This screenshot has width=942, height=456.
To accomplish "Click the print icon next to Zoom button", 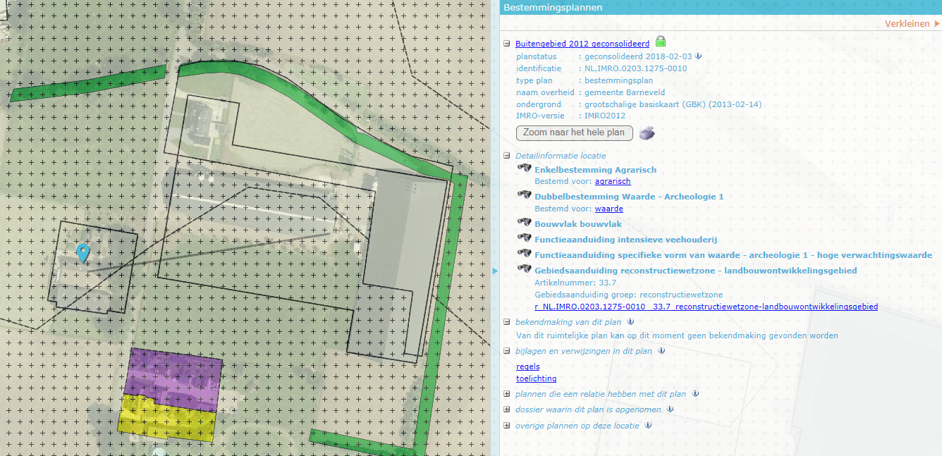I will pos(647,133).
